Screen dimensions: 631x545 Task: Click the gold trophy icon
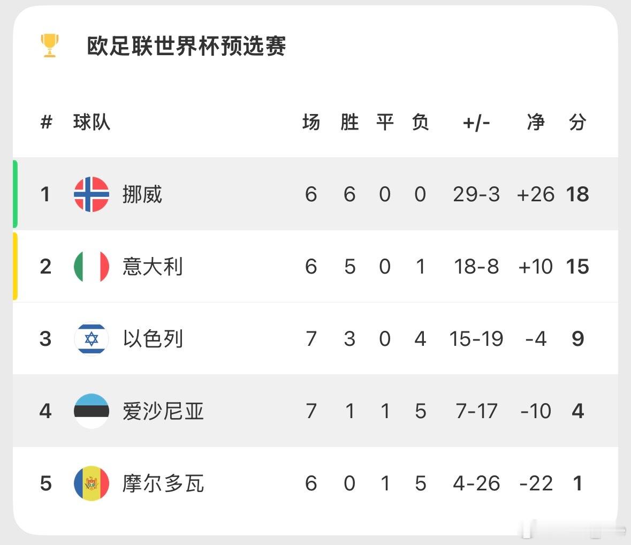point(50,46)
